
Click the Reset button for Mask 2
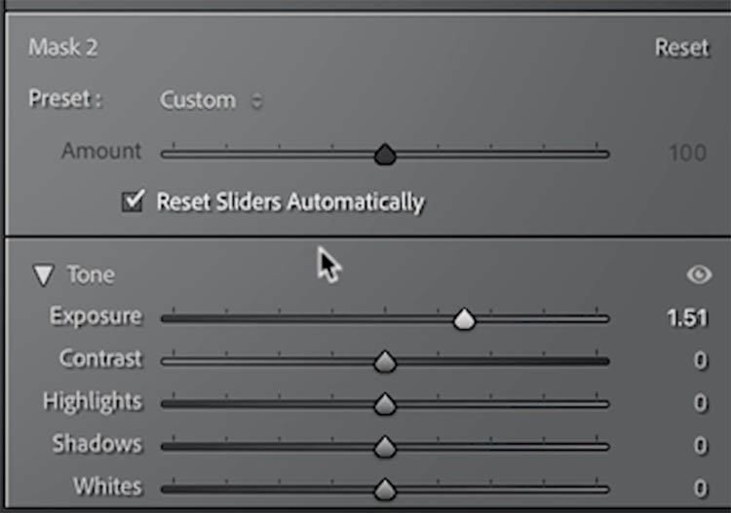pyautogui.click(x=681, y=48)
